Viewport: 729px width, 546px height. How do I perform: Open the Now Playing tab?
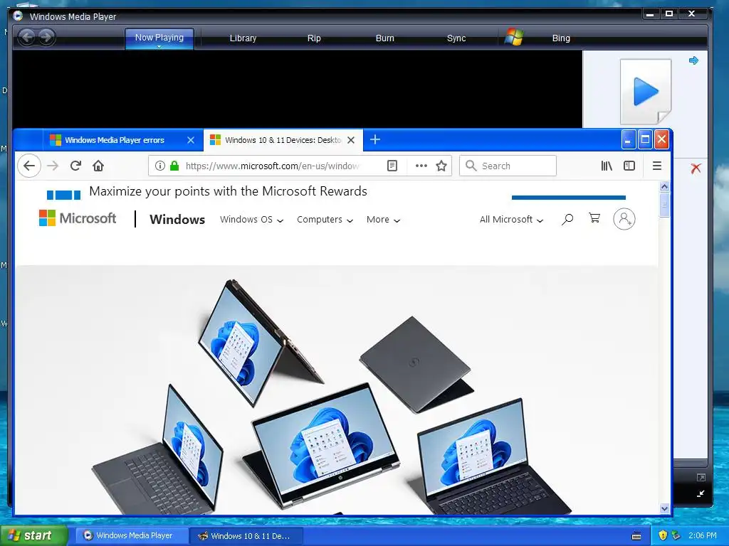[x=159, y=38]
